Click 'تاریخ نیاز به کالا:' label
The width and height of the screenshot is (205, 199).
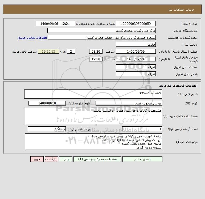79,103
